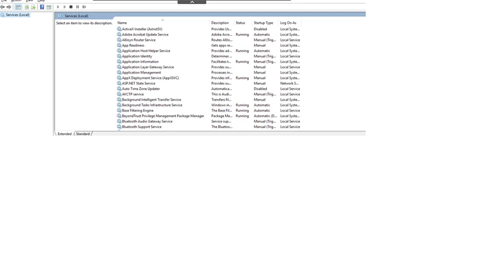Click the Refresh toolbar icon
This screenshot has width=480, height=269.
pyautogui.click(x=27, y=6)
